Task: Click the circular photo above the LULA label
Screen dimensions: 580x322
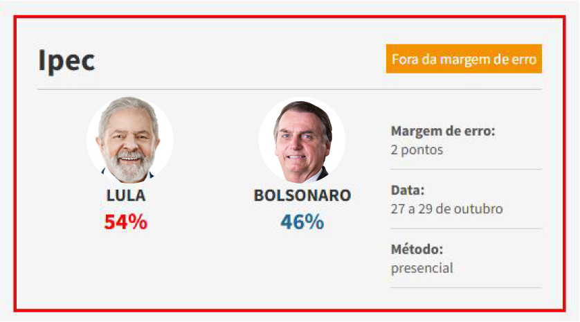Action: (129, 140)
